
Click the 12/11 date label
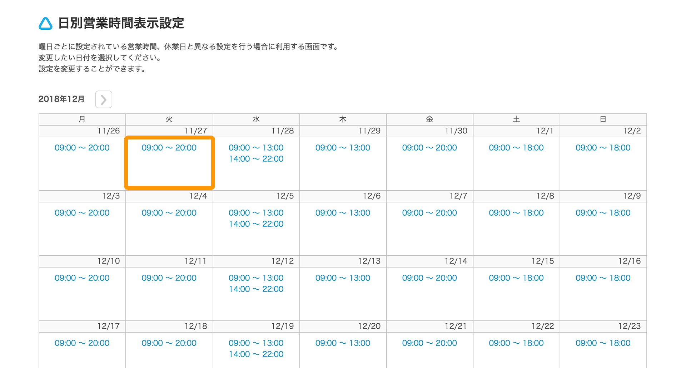pyautogui.click(x=196, y=261)
